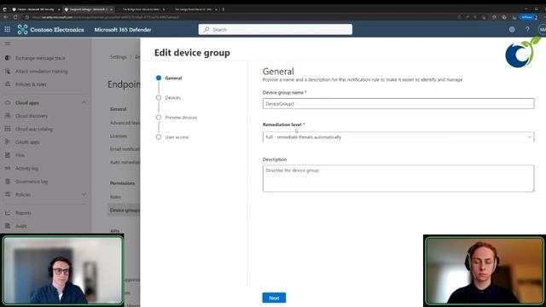Click the Policies sliders icon
The height and width of the screenshot is (307, 546).
tap(8, 194)
